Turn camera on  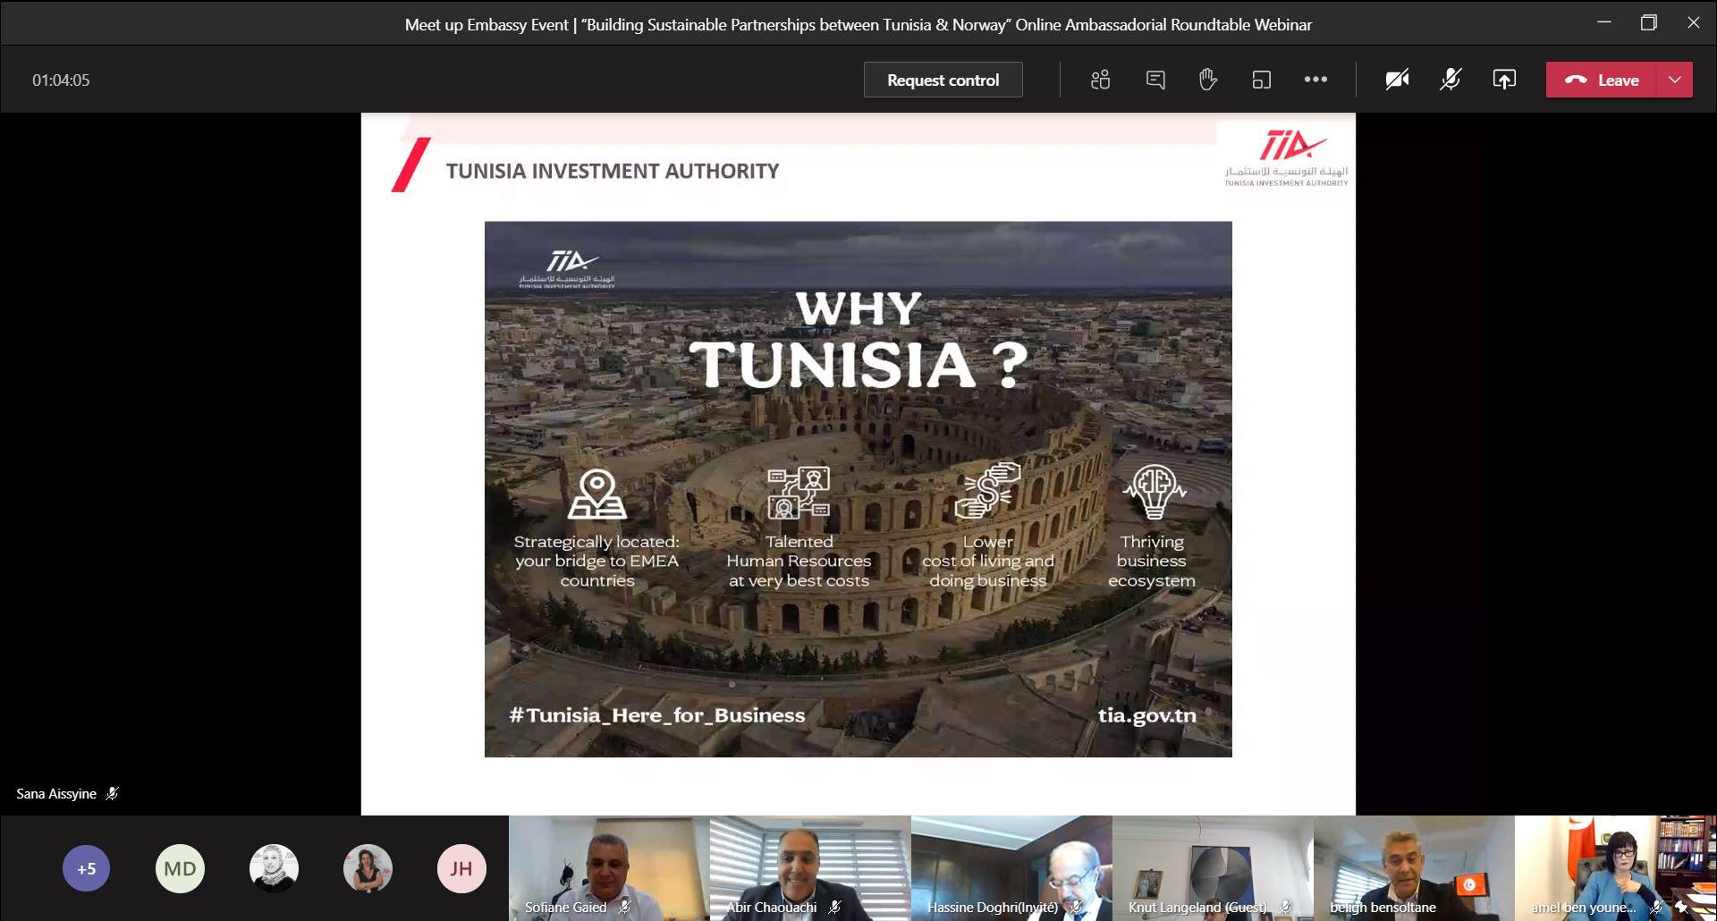(x=1397, y=80)
